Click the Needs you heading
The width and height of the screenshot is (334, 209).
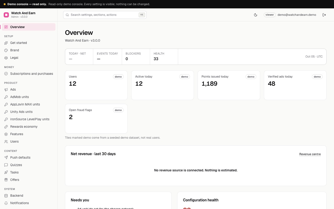coord(80,200)
